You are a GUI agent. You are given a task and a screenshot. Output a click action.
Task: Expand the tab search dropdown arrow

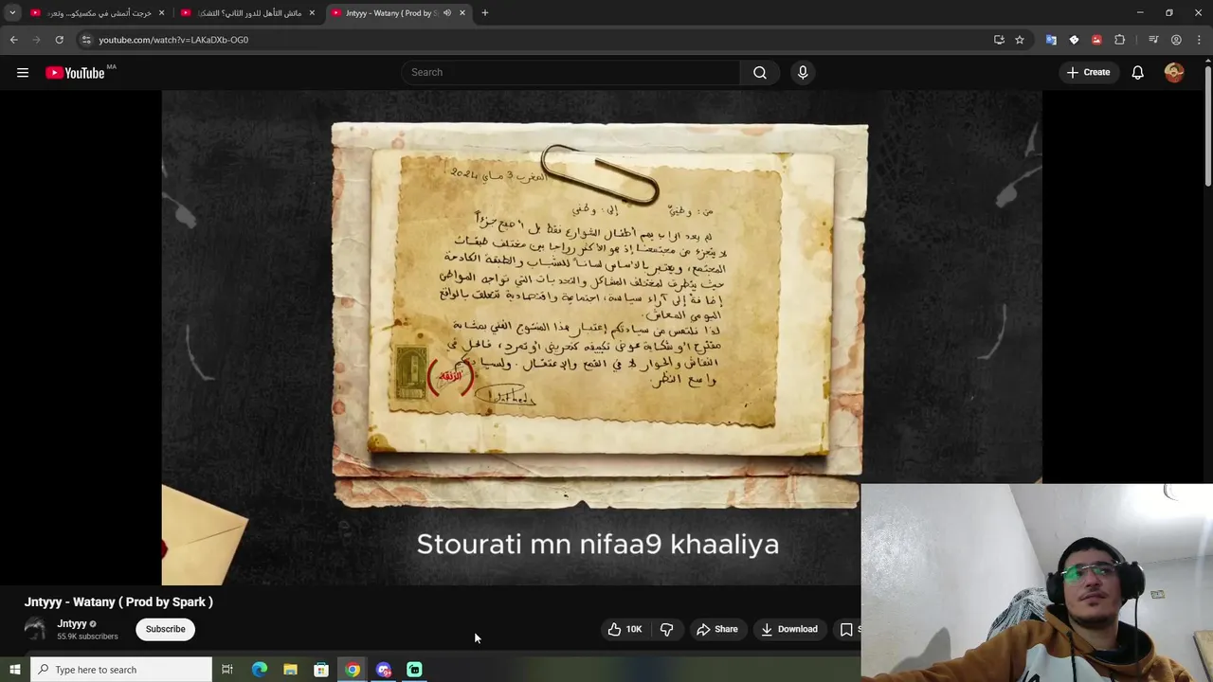point(12,13)
